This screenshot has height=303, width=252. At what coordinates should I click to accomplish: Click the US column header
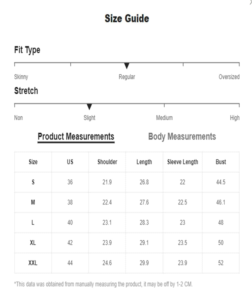pos(70,162)
